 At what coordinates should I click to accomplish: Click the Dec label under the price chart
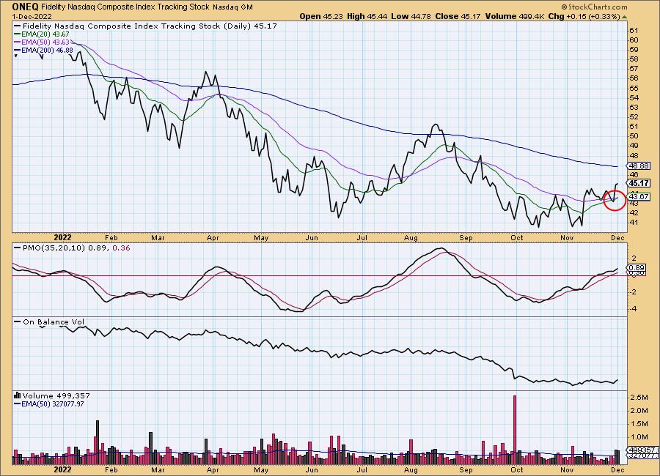pos(618,237)
